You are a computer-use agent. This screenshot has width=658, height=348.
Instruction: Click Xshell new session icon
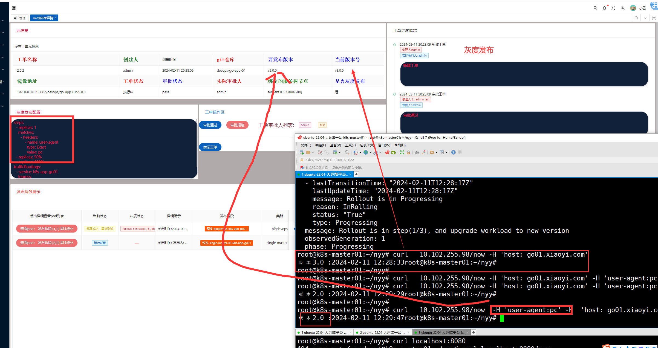pos(302,152)
